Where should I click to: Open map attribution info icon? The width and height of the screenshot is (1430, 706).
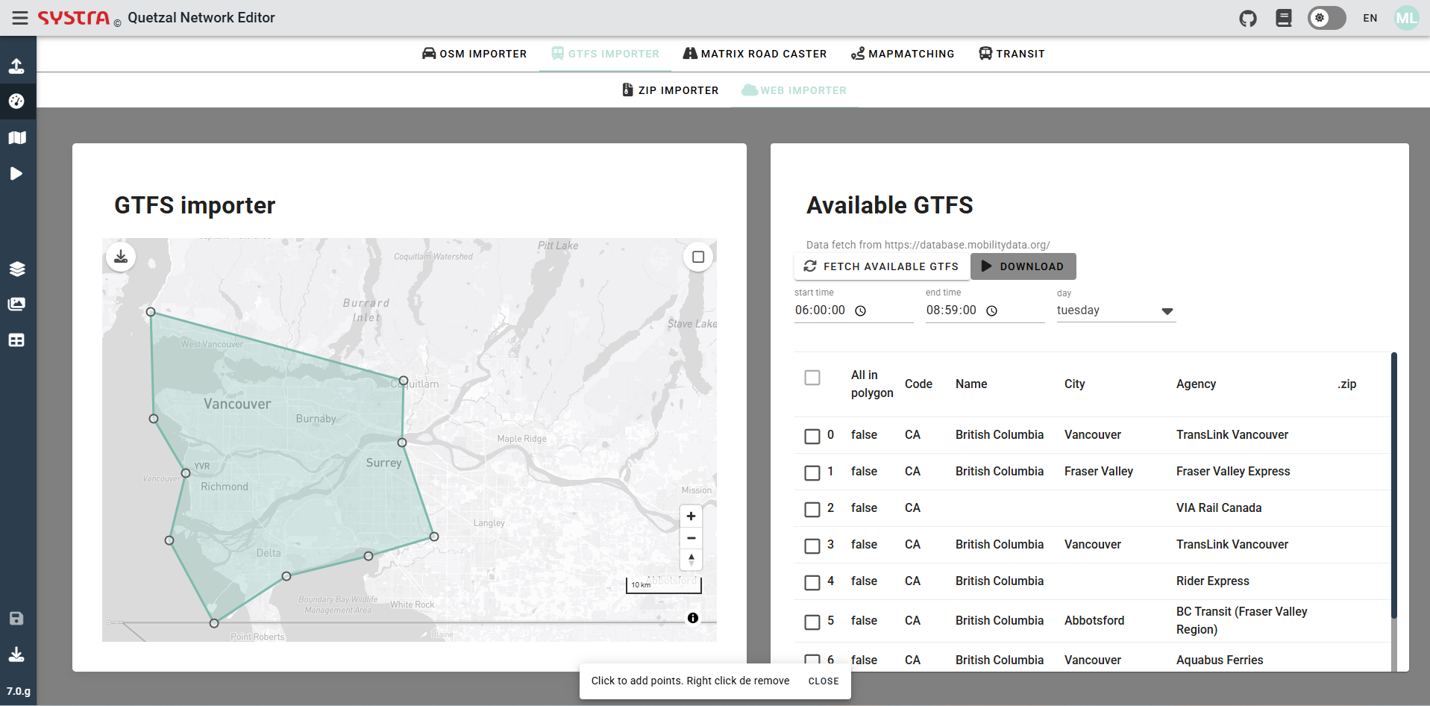tap(693, 618)
